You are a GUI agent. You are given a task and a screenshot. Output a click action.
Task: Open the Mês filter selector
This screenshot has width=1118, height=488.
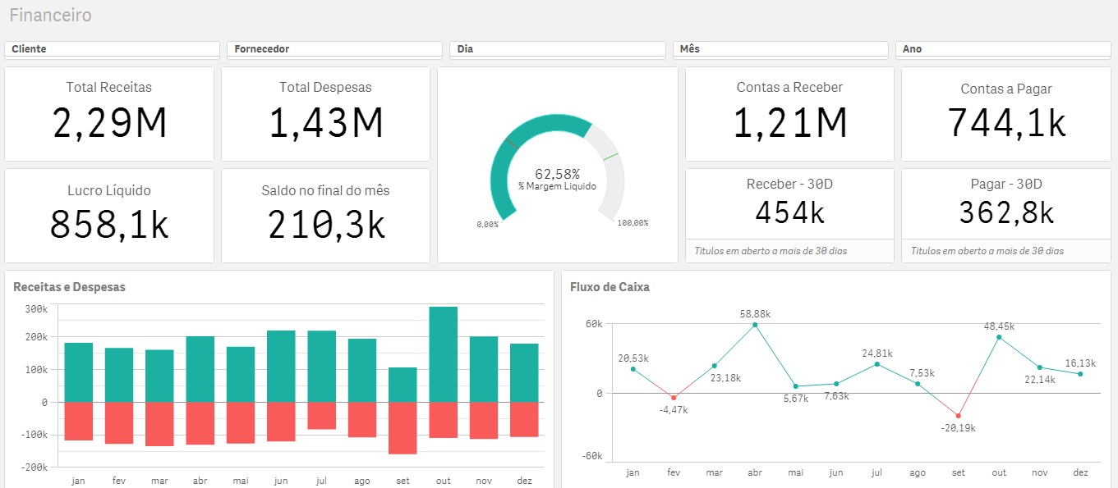click(x=780, y=49)
